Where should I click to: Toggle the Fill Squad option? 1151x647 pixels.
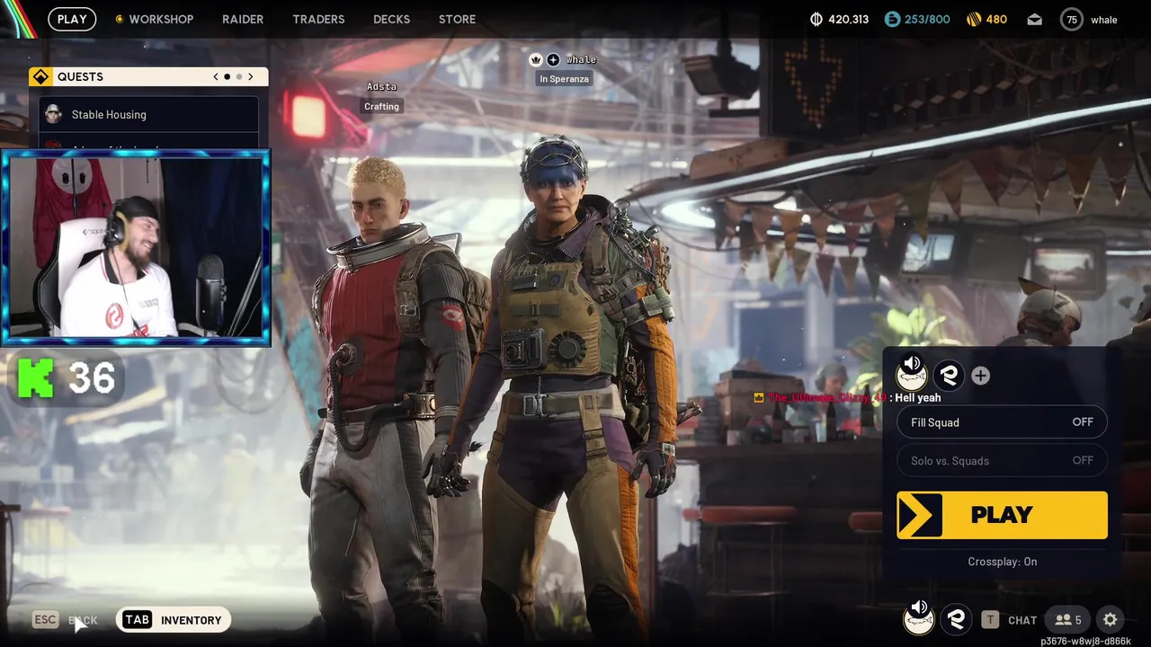(1002, 422)
